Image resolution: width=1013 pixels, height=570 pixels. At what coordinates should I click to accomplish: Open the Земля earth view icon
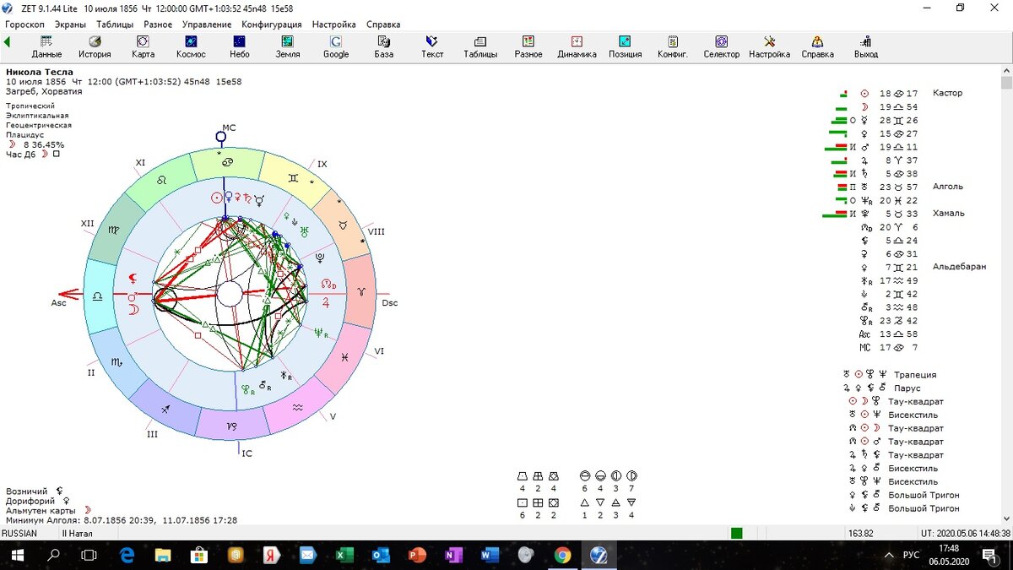coord(288,46)
